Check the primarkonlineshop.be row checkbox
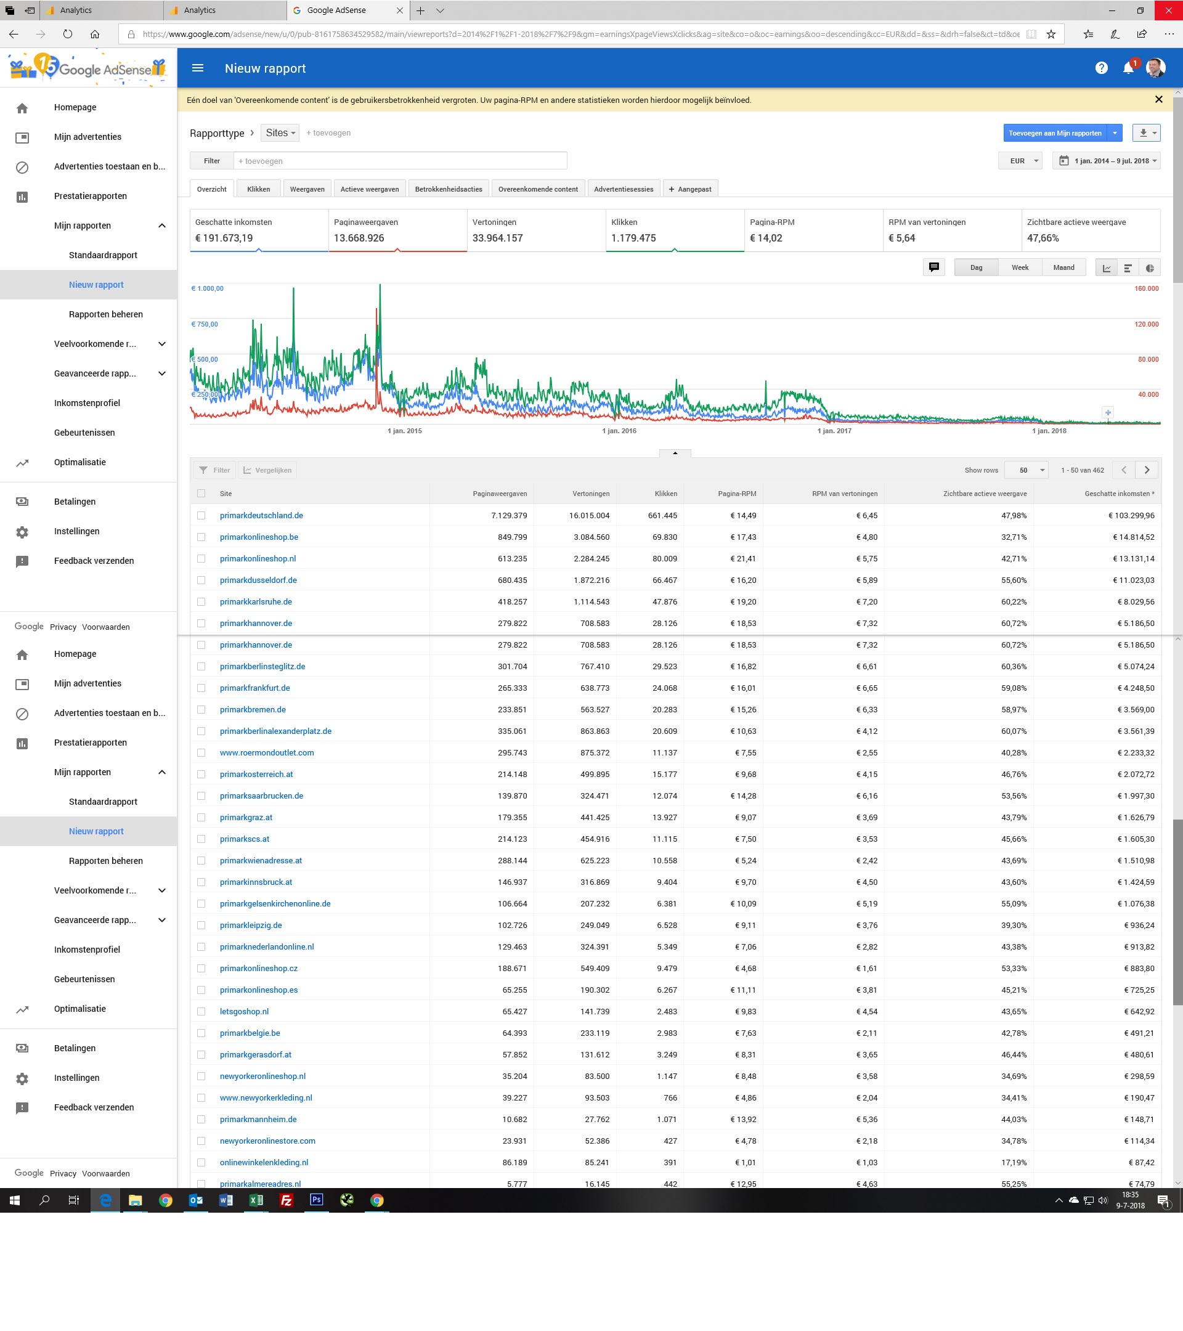This screenshot has height=1331, width=1183. click(201, 537)
